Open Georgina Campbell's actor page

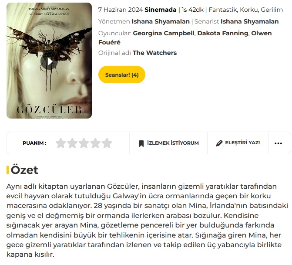(x=164, y=33)
